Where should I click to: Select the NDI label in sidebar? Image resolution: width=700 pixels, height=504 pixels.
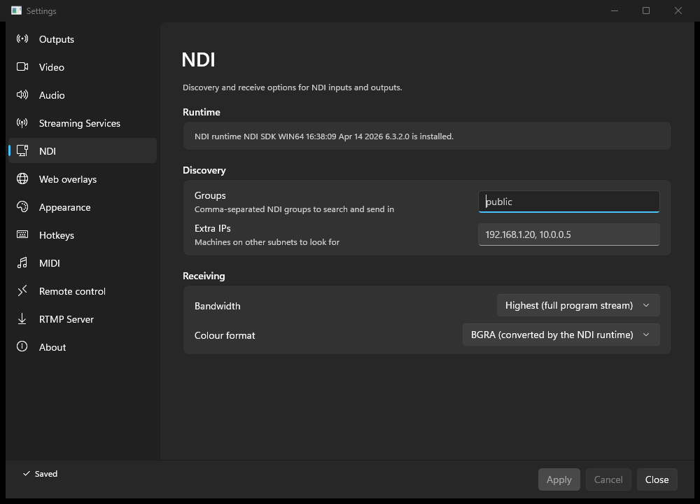[48, 151]
